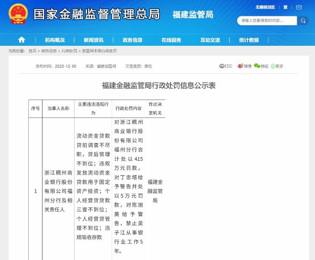Click the national emblem logo
The width and height of the screenshot is (315, 260).
point(18,14)
